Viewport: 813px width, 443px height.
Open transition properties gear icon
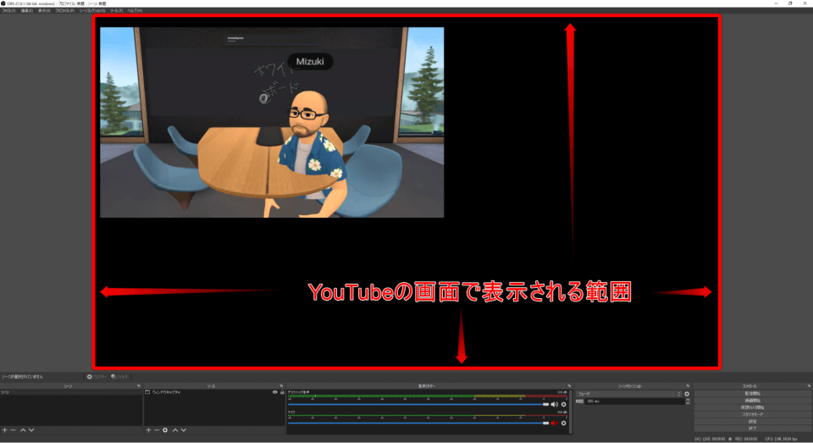(x=687, y=394)
